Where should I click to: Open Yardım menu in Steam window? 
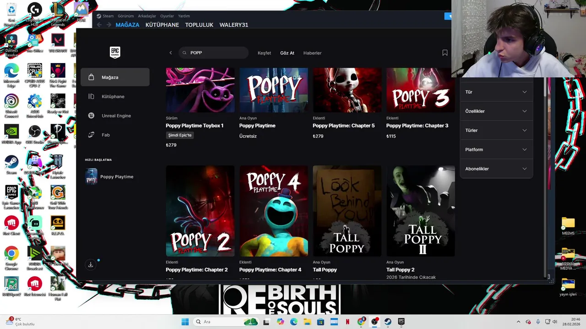[x=184, y=16]
